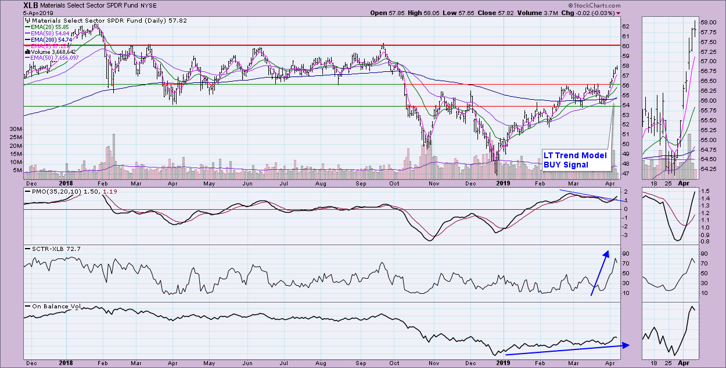Click the NYSE exchange label
The width and height of the screenshot is (726, 368).
(x=150, y=6)
